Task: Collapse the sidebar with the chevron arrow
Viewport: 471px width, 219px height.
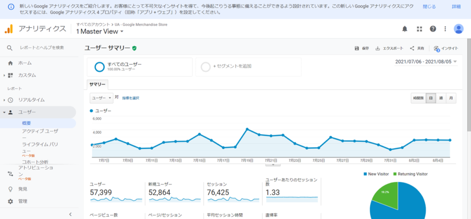Action: pyautogui.click(x=70, y=214)
